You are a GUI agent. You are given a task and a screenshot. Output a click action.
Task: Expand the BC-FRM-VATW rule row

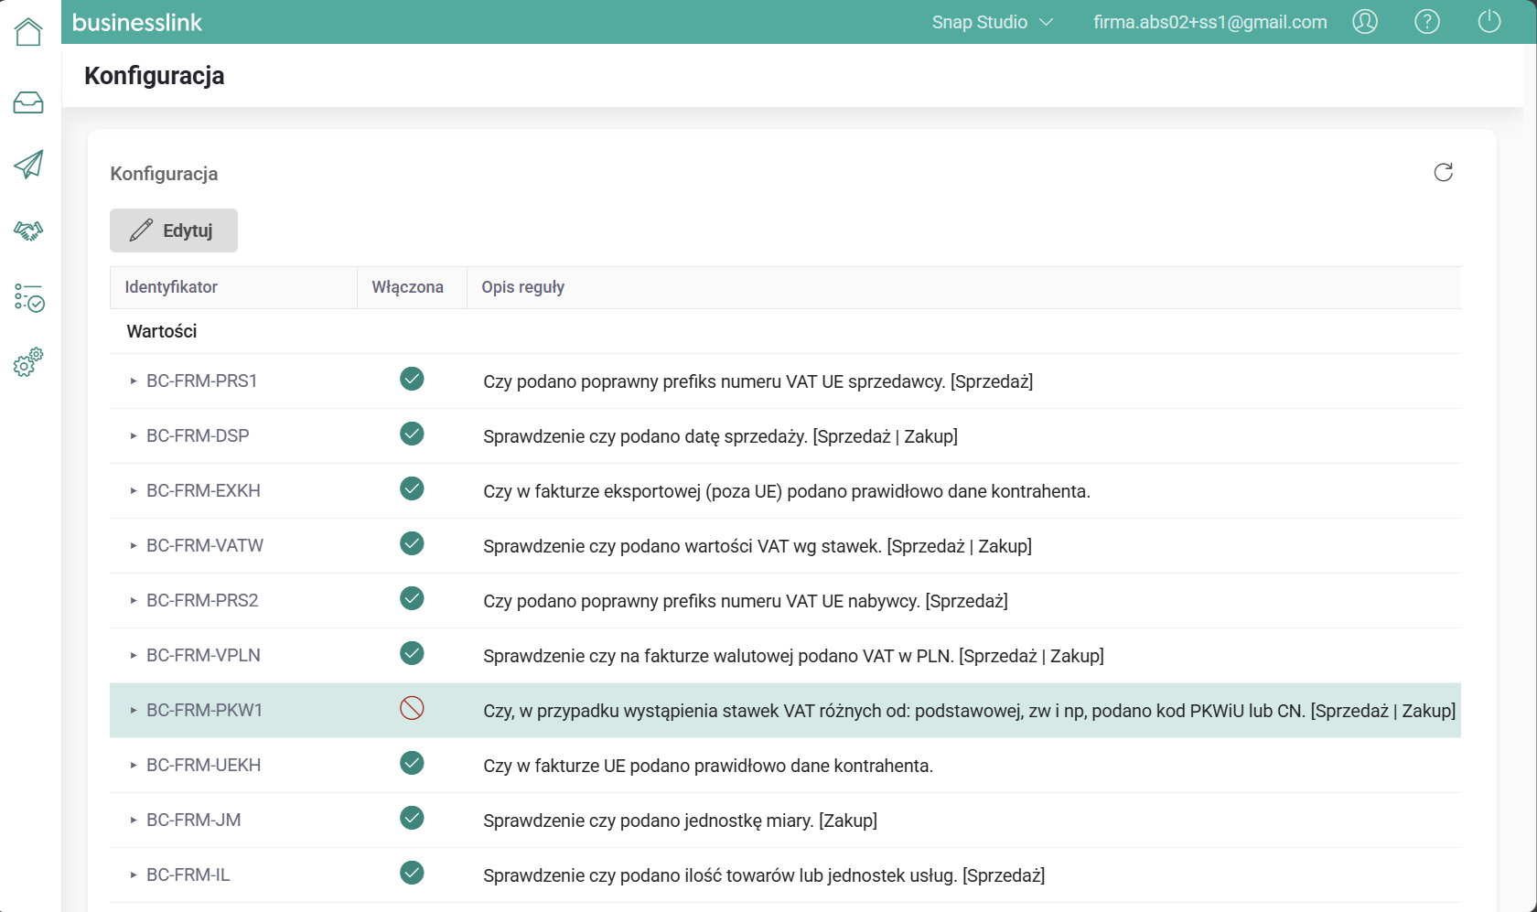click(x=134, y=546)
